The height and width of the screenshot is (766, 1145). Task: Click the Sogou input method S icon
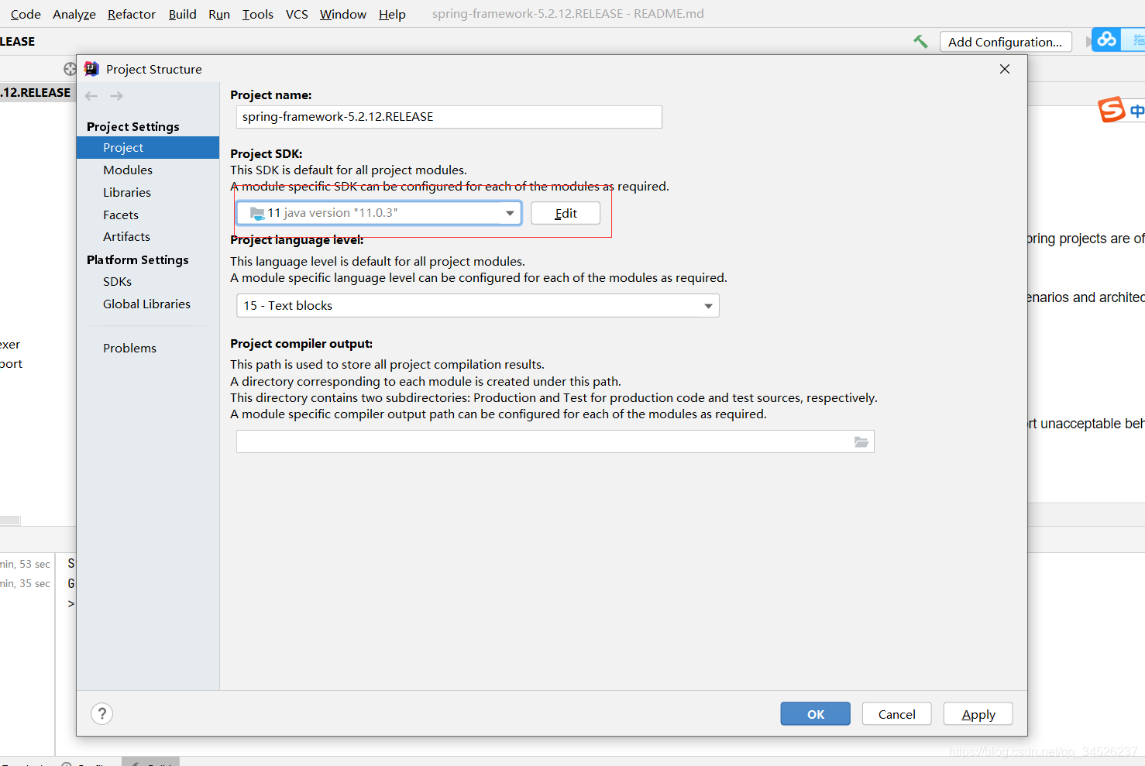coord(1111,110)
